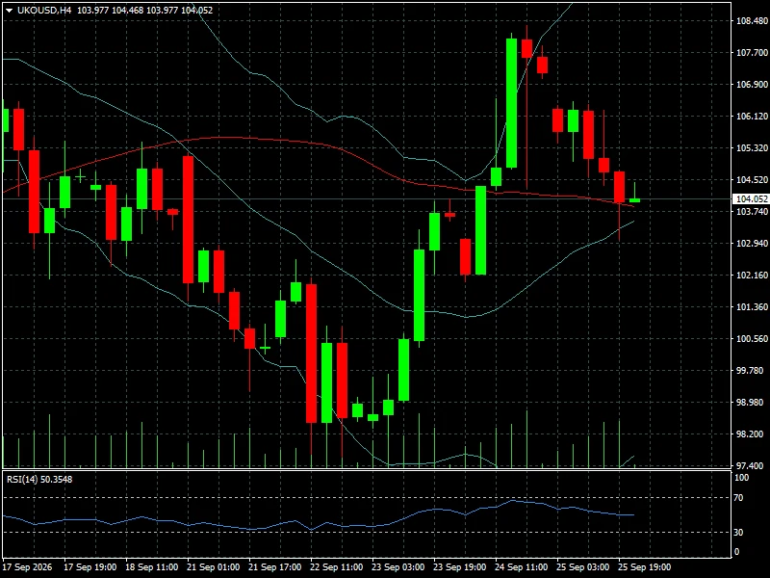The image size is (770, 578).
Task: Click the divider above the RSI subwindow
Action: 367,470
